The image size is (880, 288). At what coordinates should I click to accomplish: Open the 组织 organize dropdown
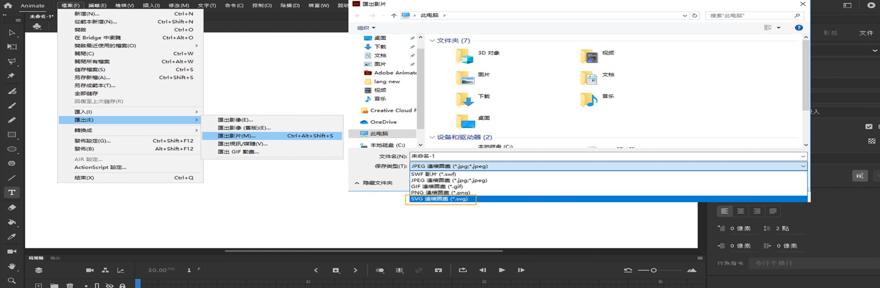[366, 28]
